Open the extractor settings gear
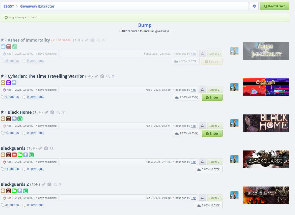295x215 pixels. click(254, 6)
